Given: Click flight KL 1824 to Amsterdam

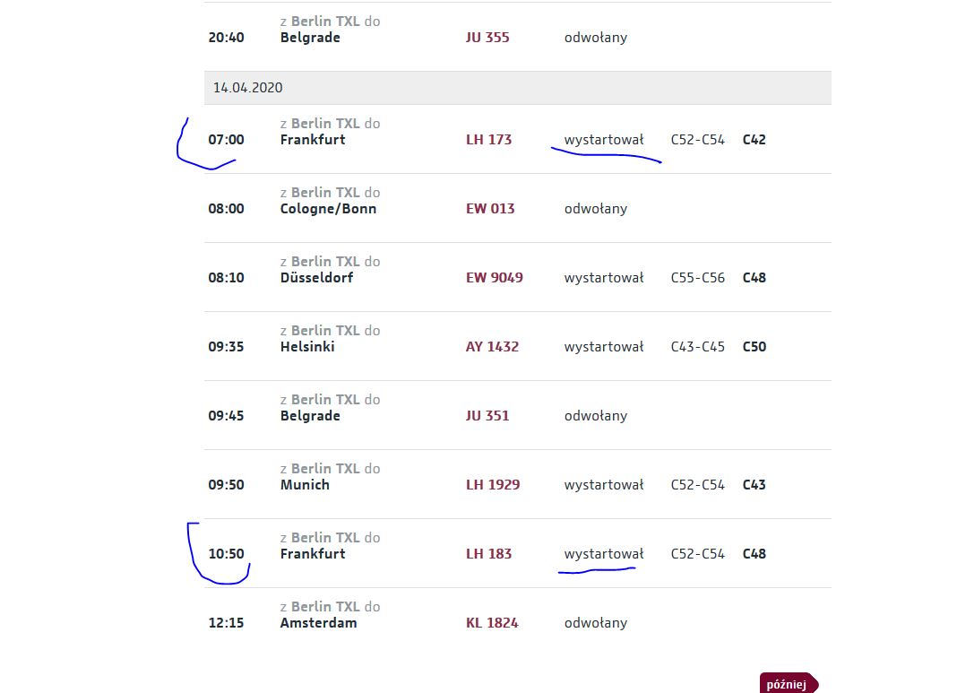Looking at the screenshot, I should pos(492,622).
